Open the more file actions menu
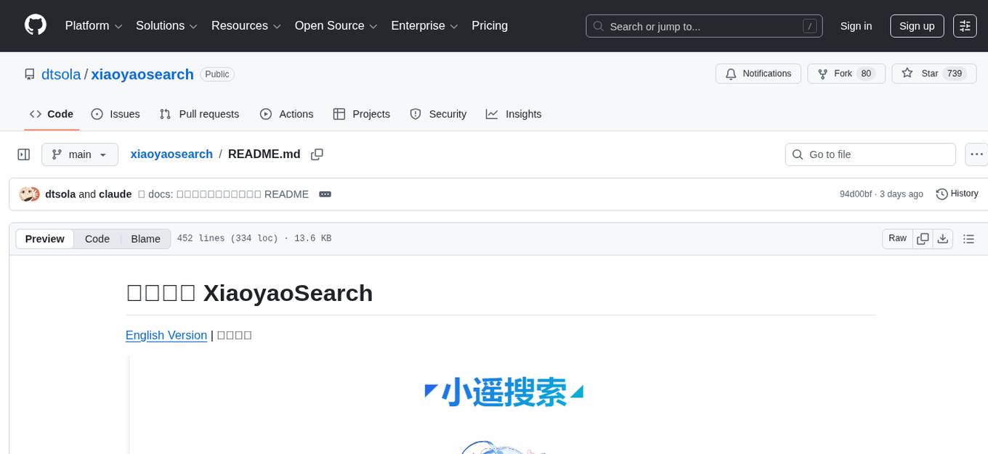The width and height of the screenshot is (988, 454). [976, 154]
